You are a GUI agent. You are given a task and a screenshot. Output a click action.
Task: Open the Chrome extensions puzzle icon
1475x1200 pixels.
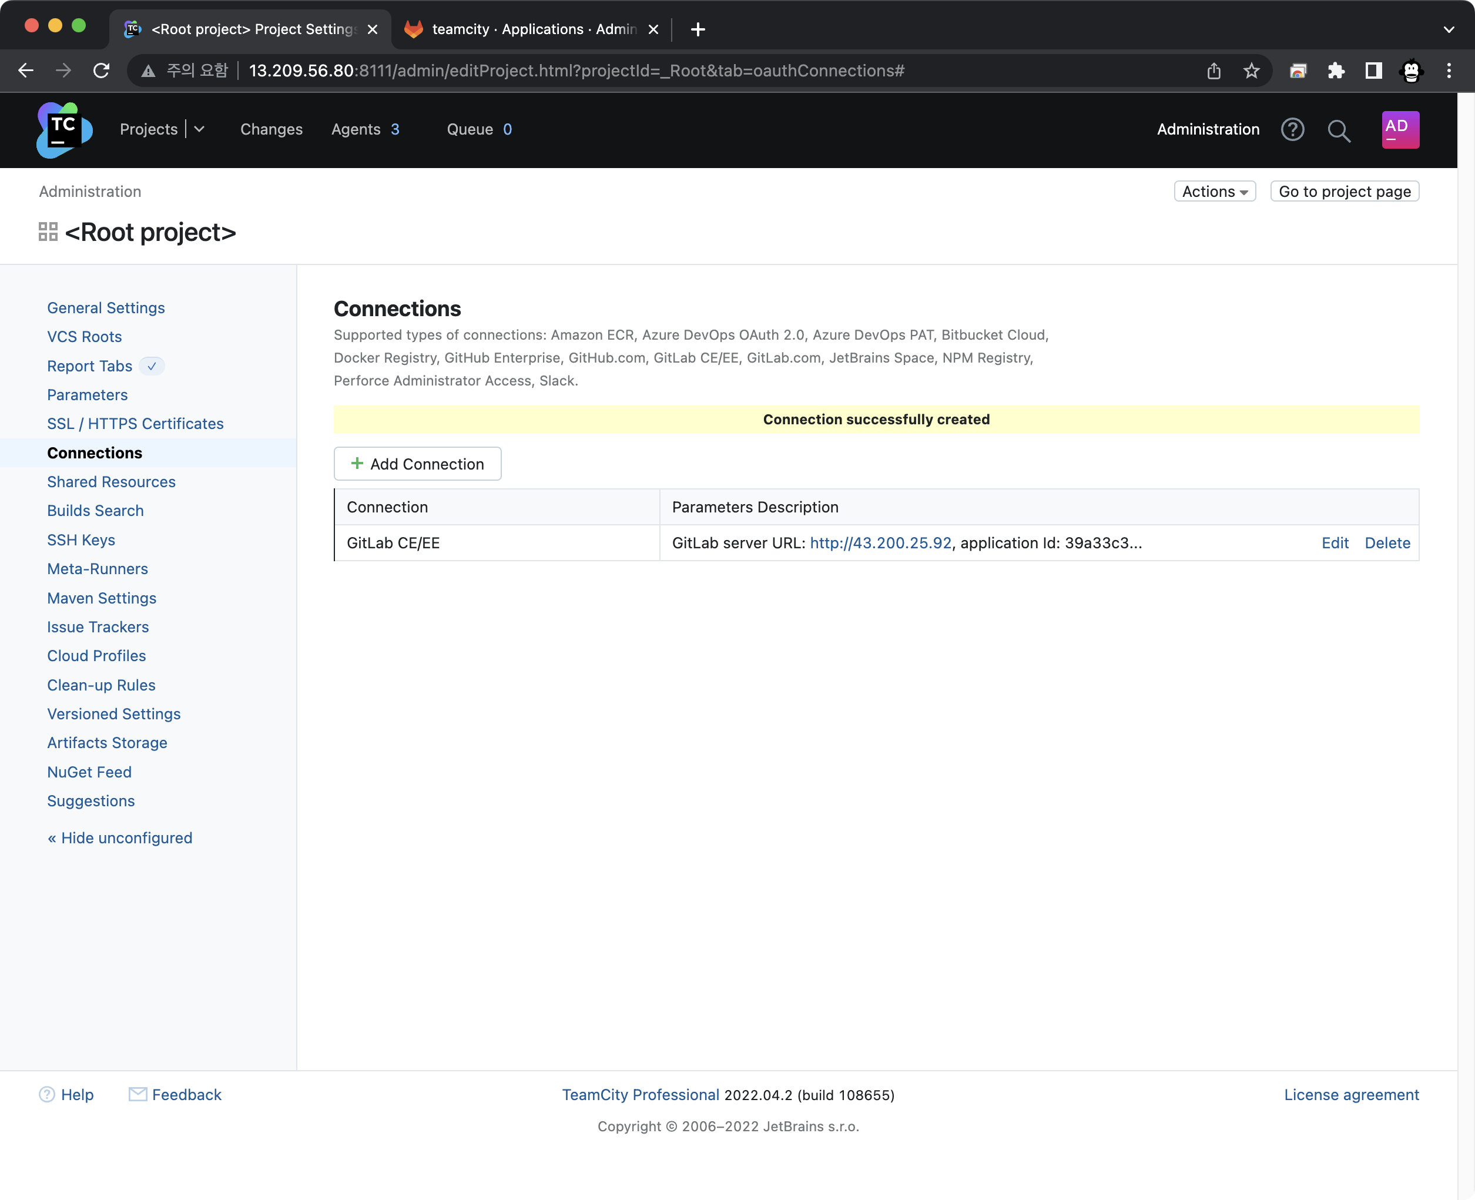coord(1335,71)
